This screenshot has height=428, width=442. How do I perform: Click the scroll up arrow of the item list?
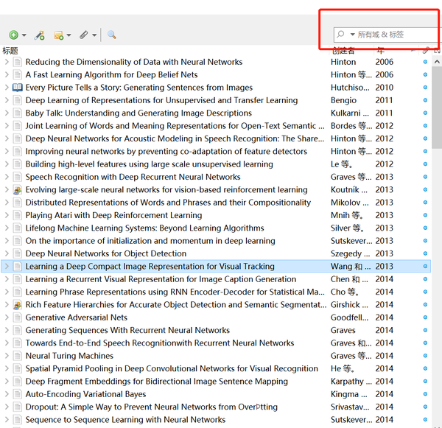coord(438,60)
